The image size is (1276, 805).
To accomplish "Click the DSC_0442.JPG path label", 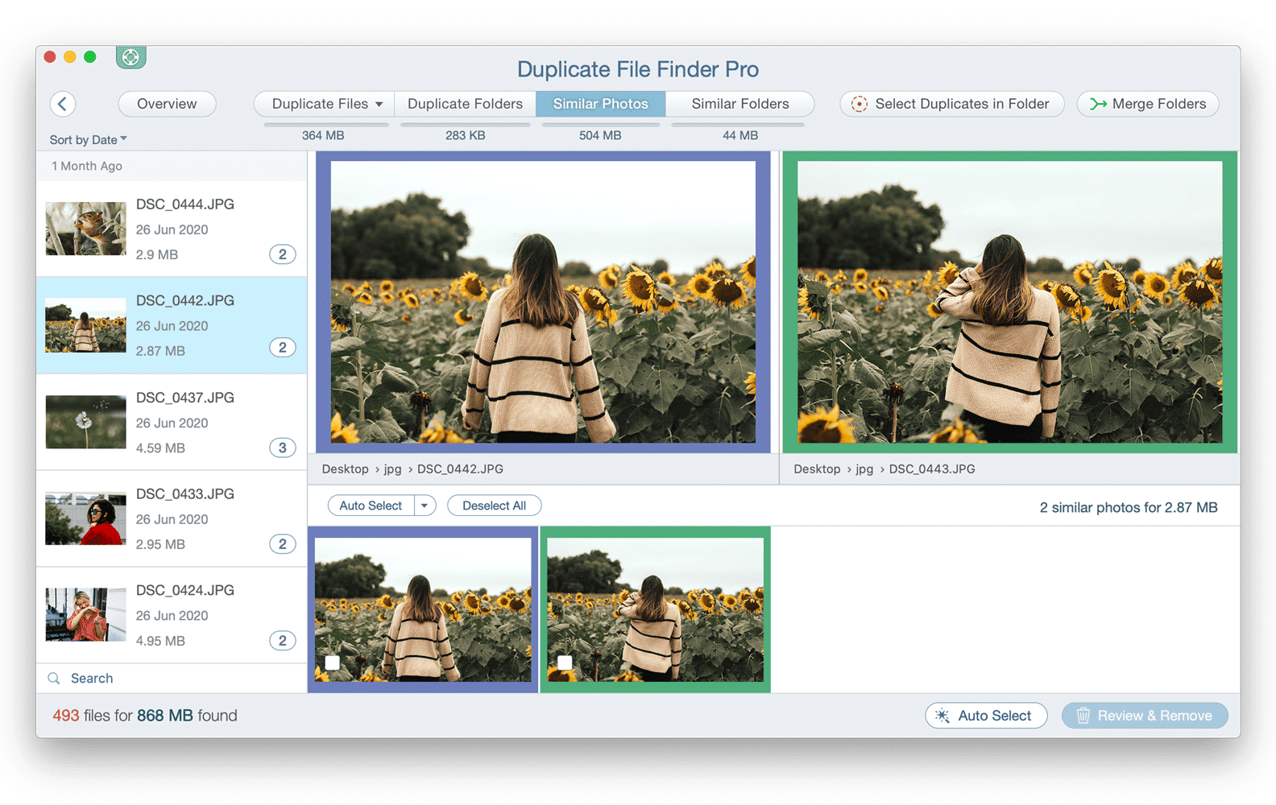I will point(460,469).
